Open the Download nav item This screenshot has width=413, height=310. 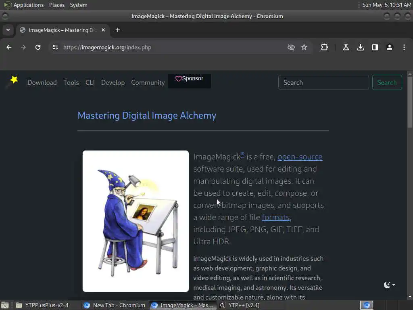pos(42,82)
